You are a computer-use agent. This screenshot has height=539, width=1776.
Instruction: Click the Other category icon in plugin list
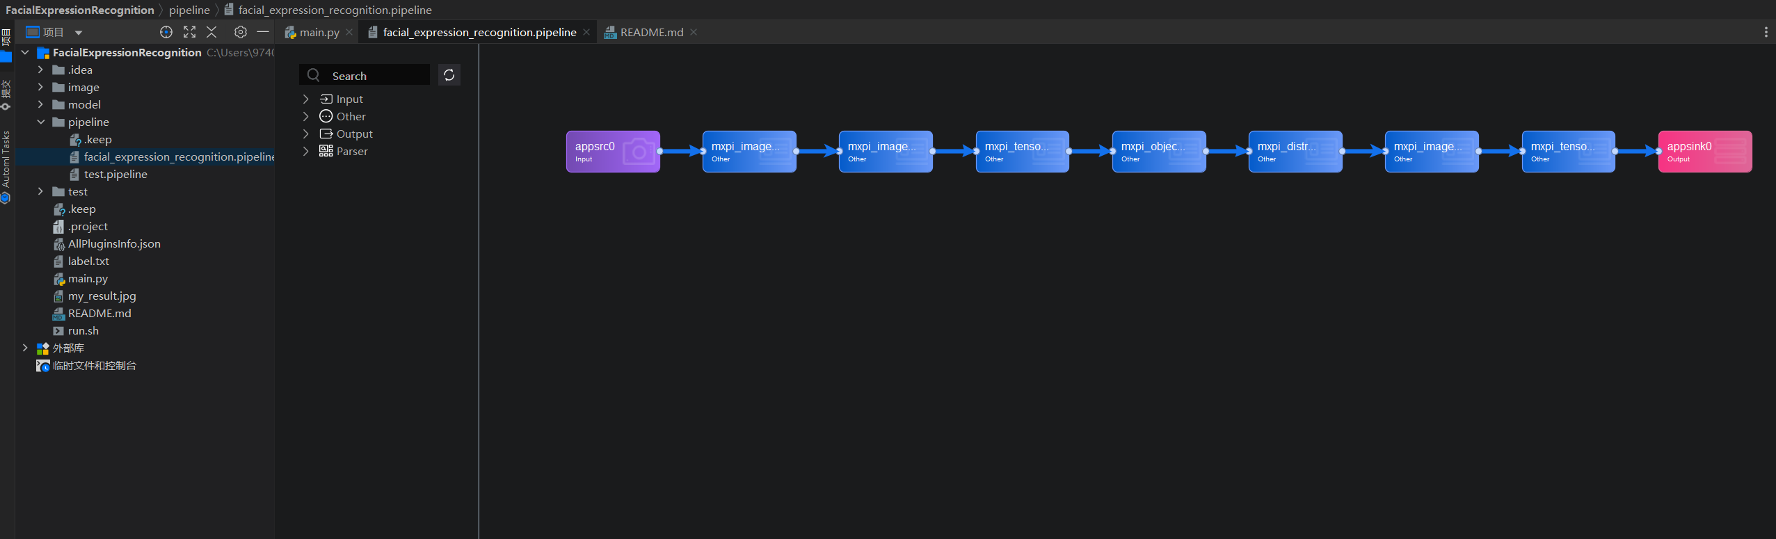click(326, 116)
